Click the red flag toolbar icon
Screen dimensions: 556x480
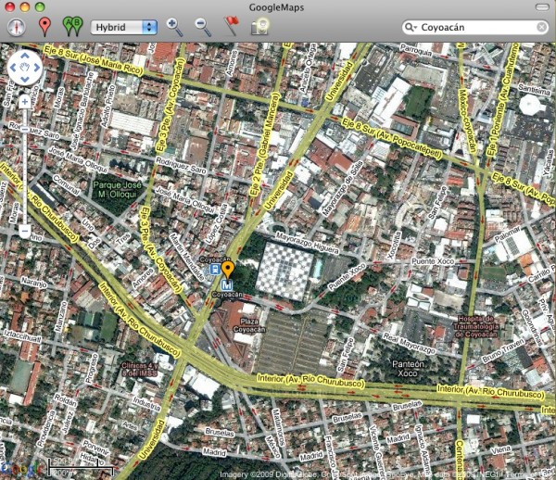point(231,26)
